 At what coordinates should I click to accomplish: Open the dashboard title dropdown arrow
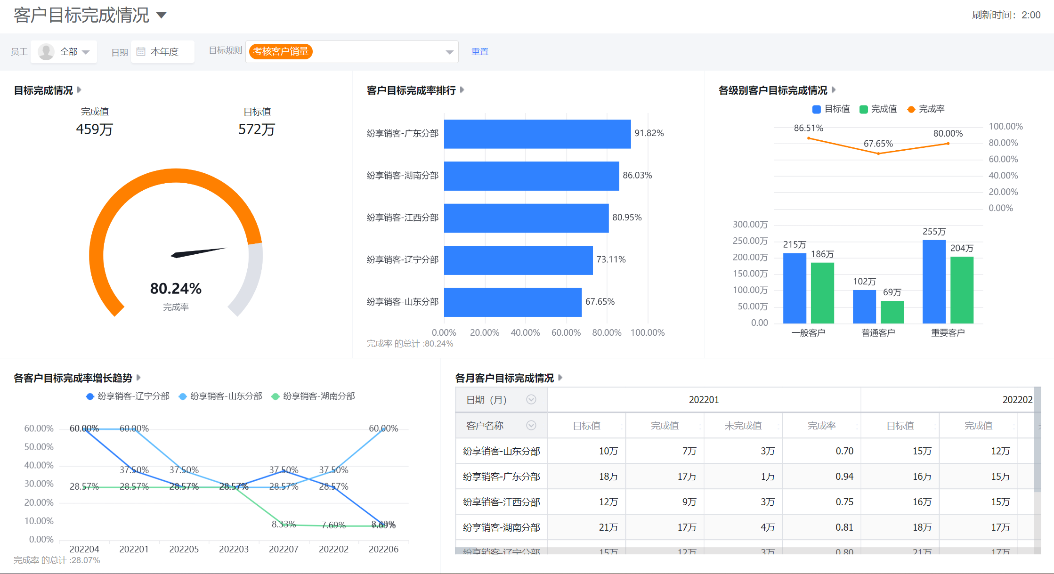(x=162, y=16)
